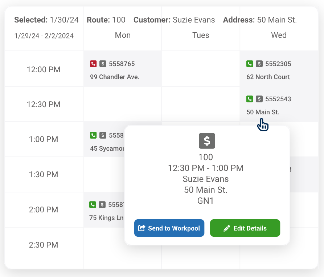This screenshot has width=324, height=277.
Task: Select the Mon column header
Action: point(123,35)
